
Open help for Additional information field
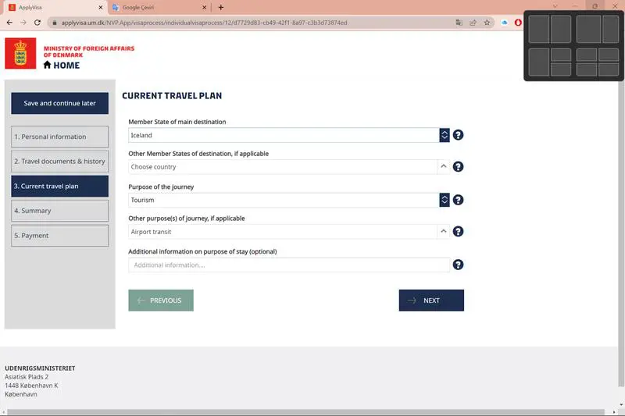click(x=458, y=265)
